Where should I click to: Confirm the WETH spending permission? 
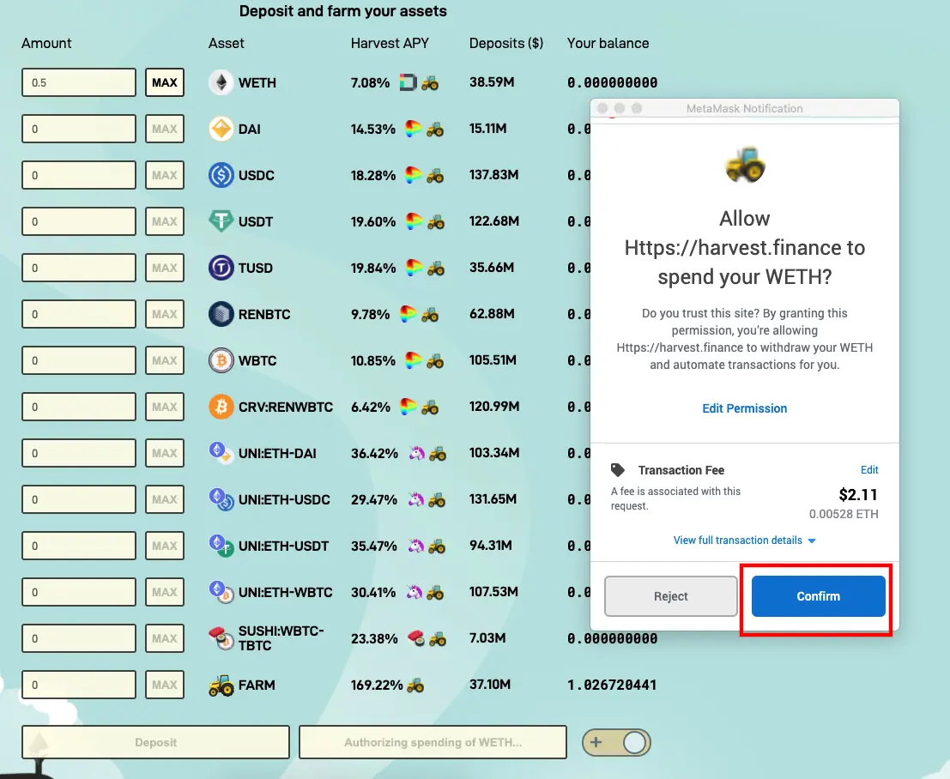[x=818, y=596]
